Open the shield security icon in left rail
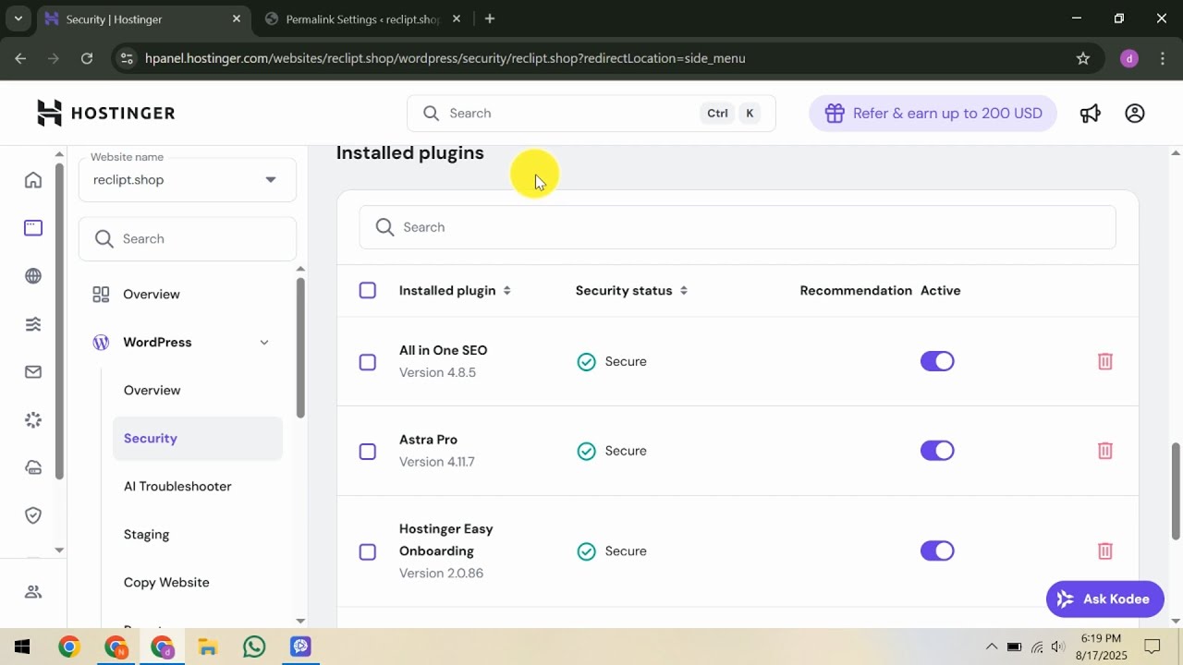Screen dimensions: 1183x665 pyautogui.click(x=33, y=515)
